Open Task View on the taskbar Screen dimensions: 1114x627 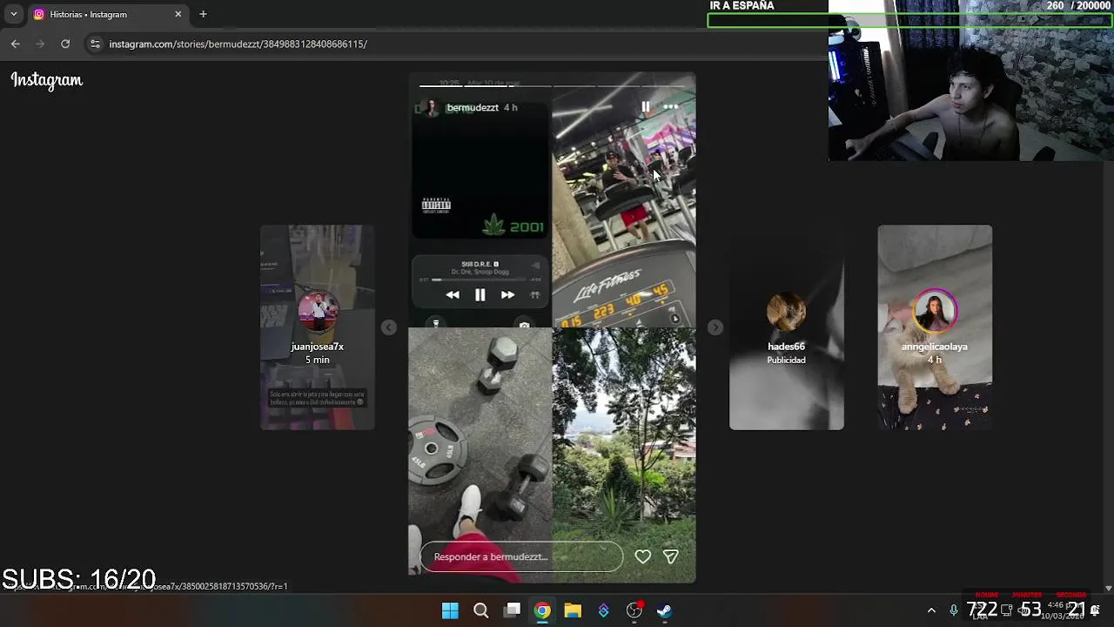[x=513, y=610]
